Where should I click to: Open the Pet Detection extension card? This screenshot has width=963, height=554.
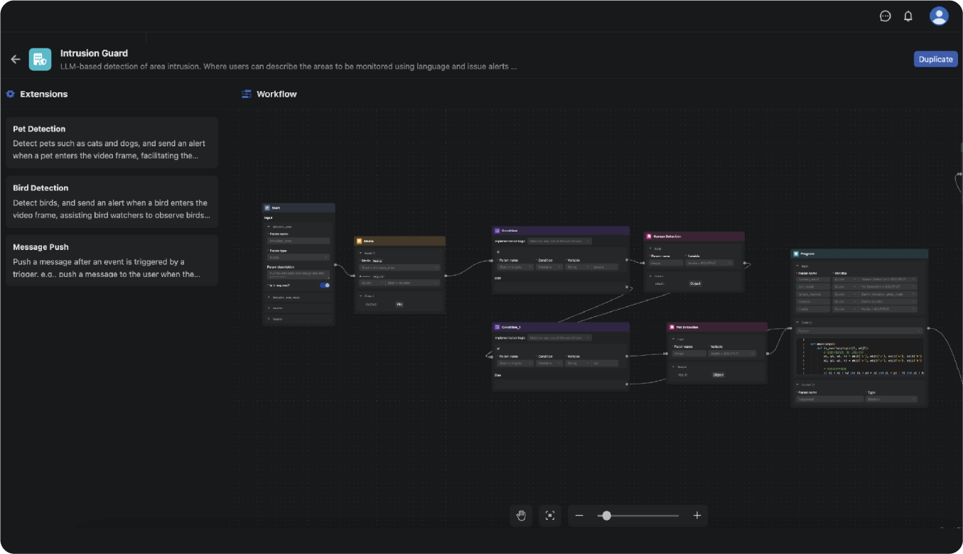112,142
